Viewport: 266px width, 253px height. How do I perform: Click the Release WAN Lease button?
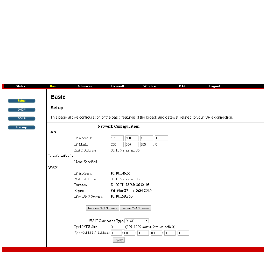click(x=102, y=208)
